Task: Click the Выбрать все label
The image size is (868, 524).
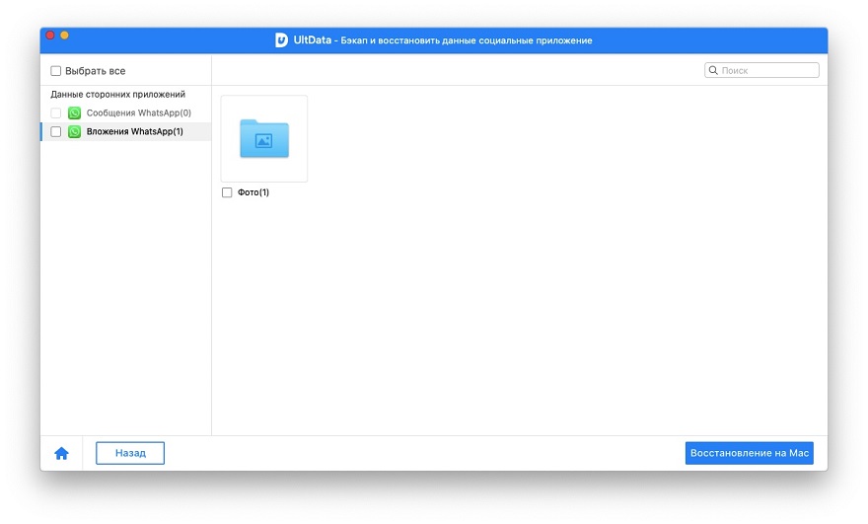Action: [x=96, y=71]
